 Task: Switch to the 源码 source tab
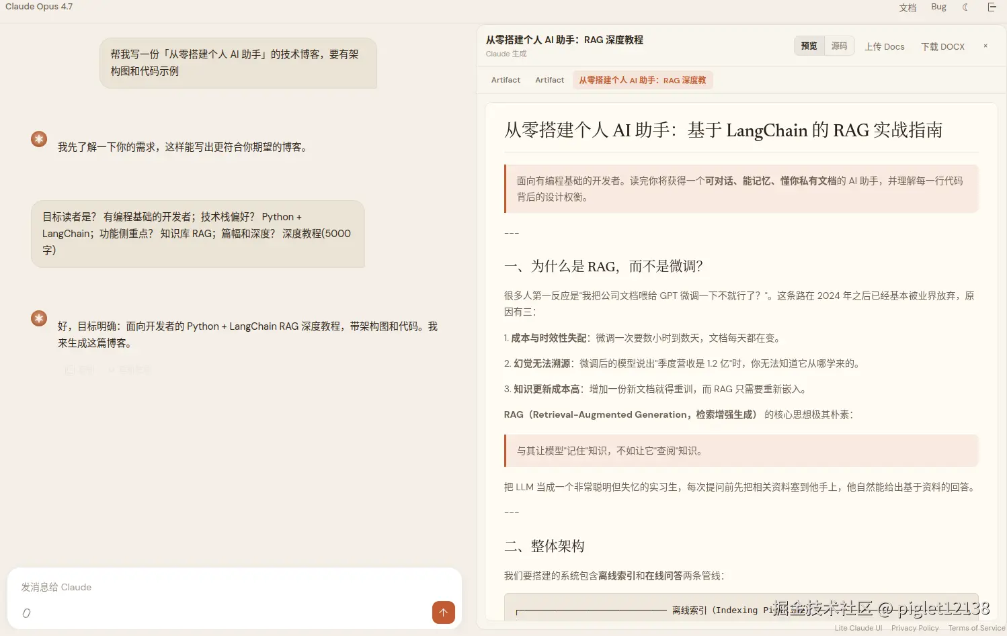coord(839,46)
